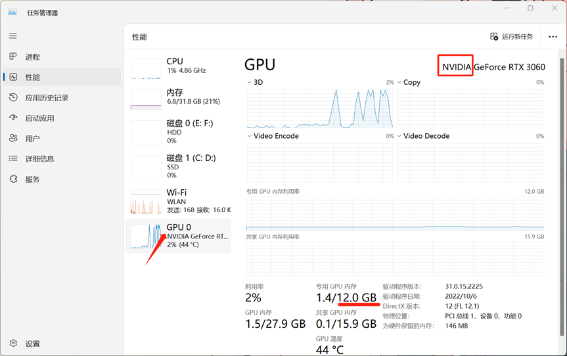
Task: Open the hamburger navigation menu
Action: [x=13, y=35]
